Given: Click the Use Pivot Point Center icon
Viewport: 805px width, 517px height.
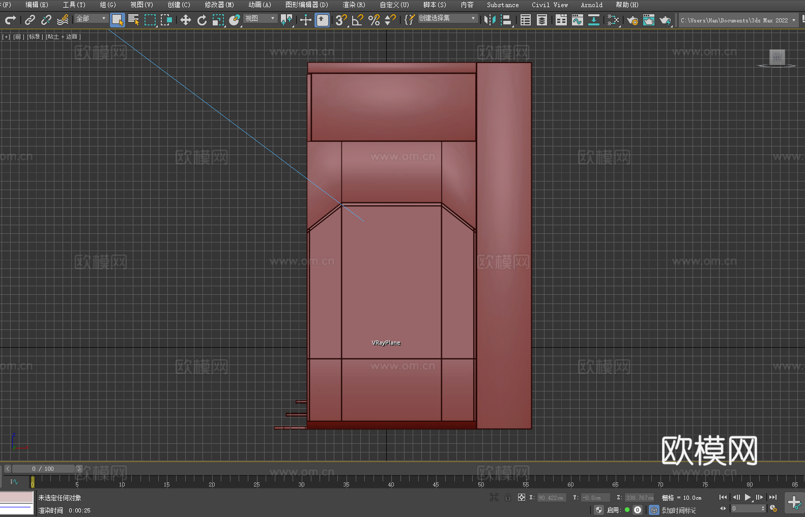Looking at the screenshot, I should pyautogui.click(x=286, y=20).
